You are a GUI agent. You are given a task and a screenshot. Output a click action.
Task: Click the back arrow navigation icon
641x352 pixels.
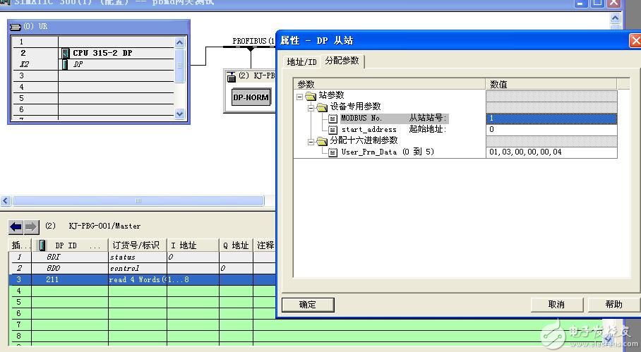[16, 226]
